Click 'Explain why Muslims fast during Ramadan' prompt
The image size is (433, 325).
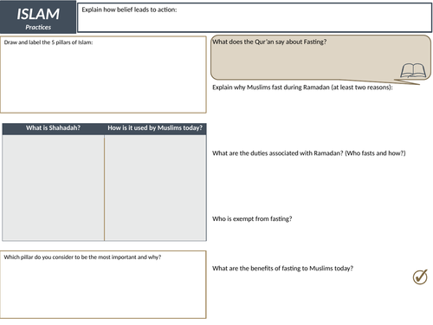[x=302, y=88]
